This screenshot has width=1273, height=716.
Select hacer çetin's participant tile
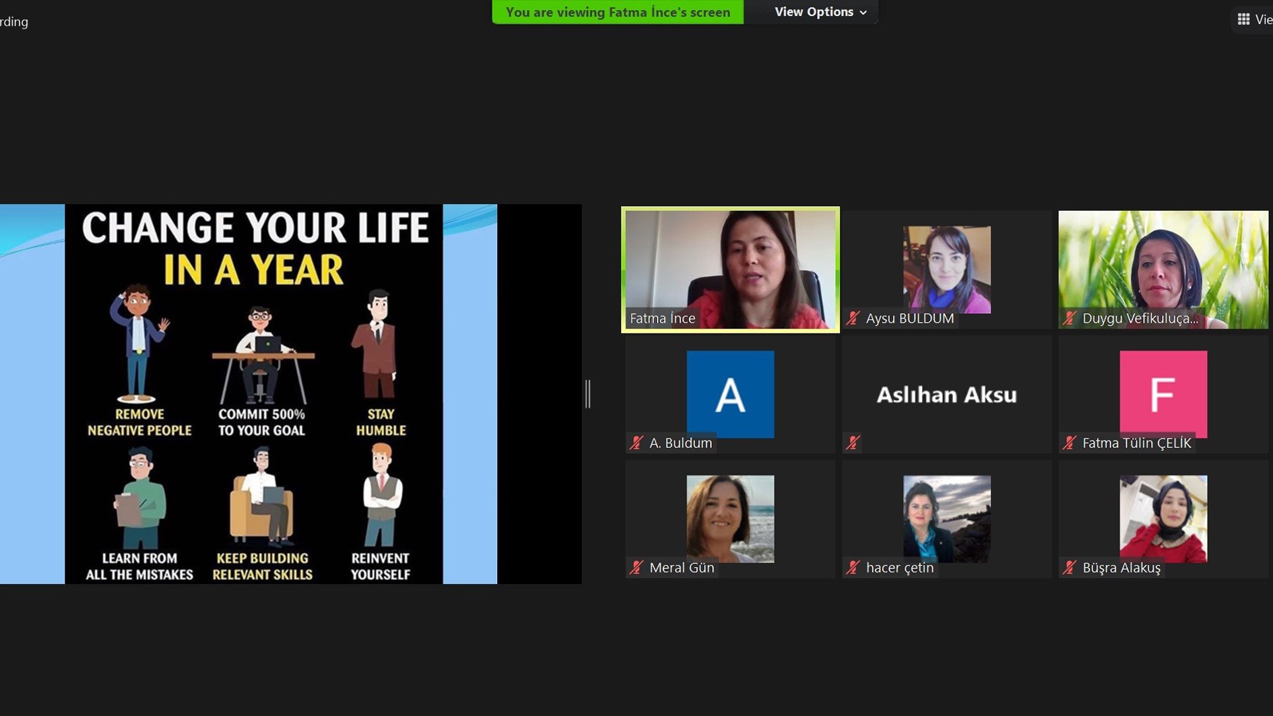coord(946,519)
